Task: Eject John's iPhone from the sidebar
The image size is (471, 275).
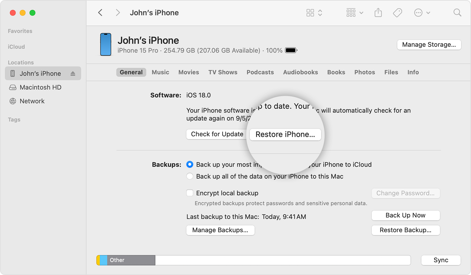Action: click(73, 73)
